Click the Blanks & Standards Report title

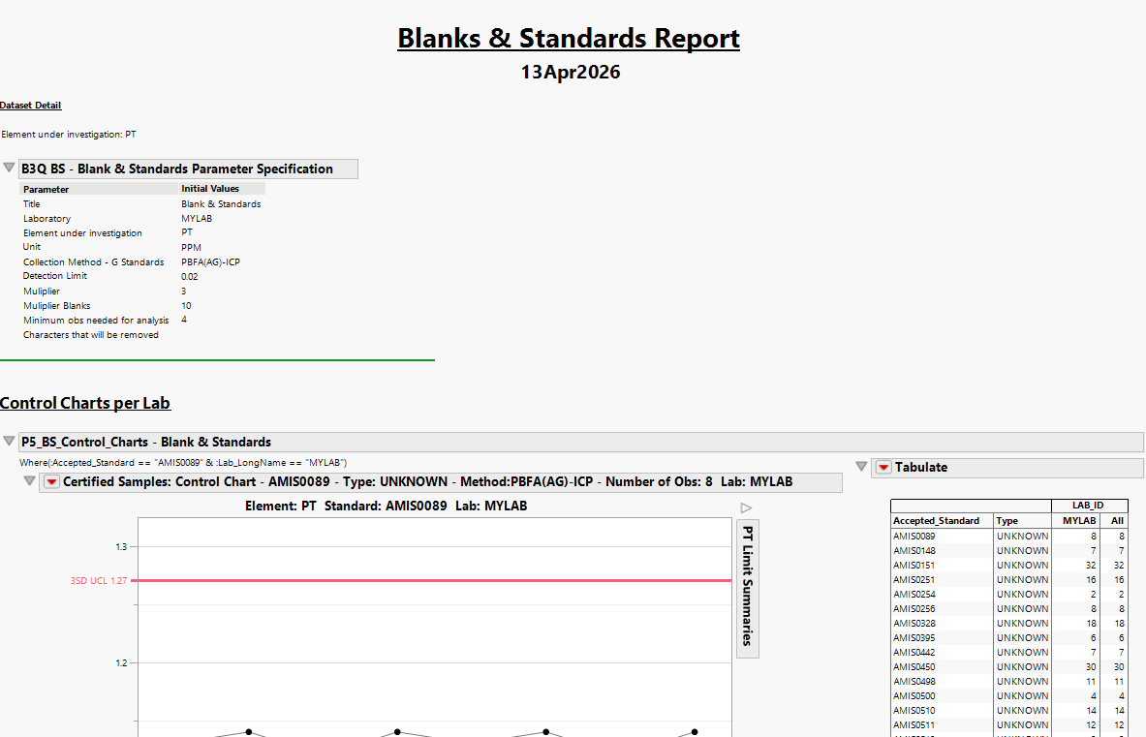point(569,38)
